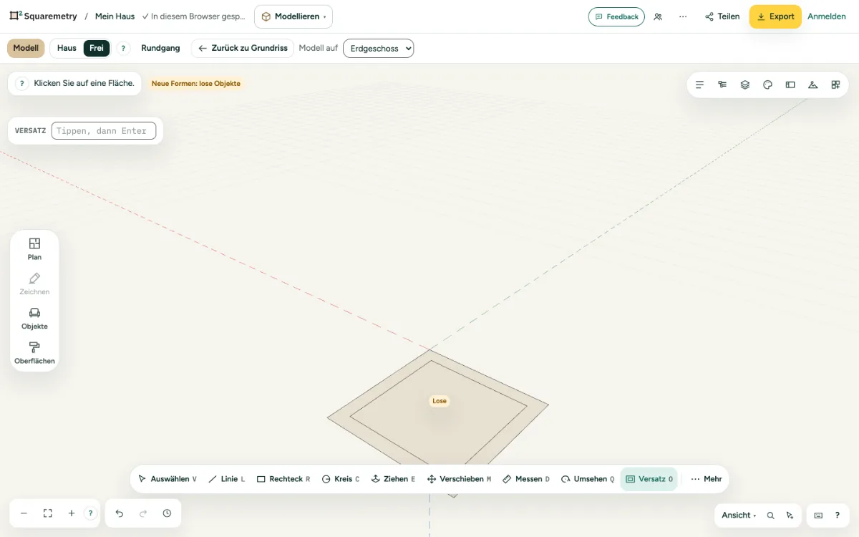Click the fit-to-screen frame icon
This screenshot has width=859, height=537.
coord(48,513)
